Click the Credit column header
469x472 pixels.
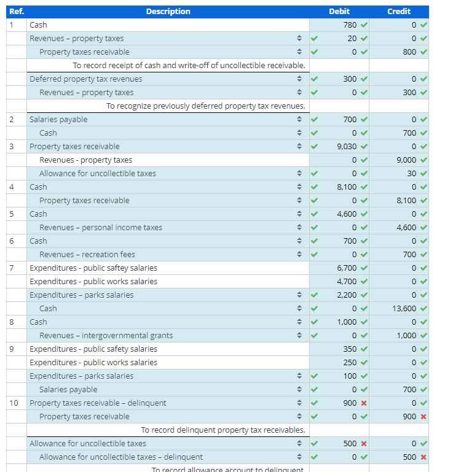(399, 12)
